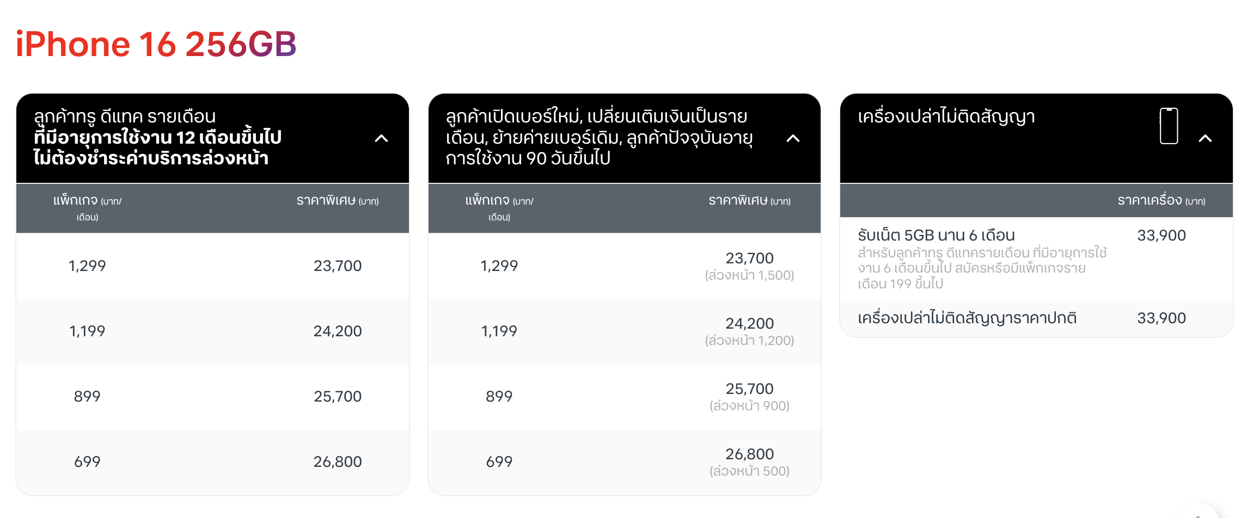
Task: Click the รับเน็ต 5GB นาน 6 เดือน offer
Action: tap(936, 236)
